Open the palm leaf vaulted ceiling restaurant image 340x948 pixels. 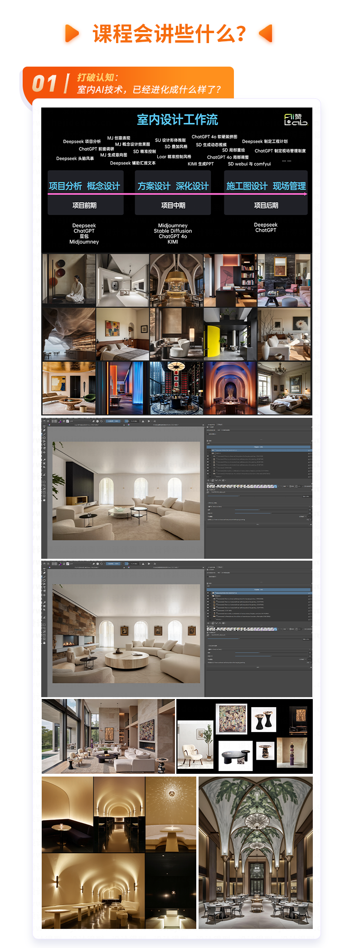255,852
